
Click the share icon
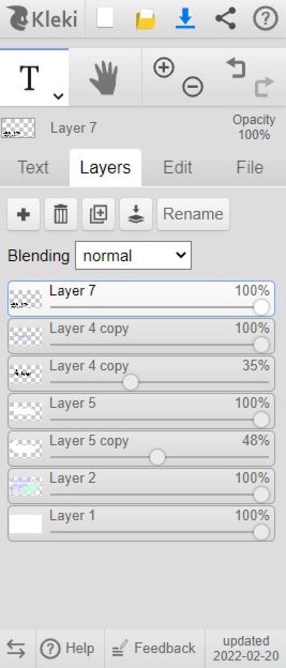226,18
